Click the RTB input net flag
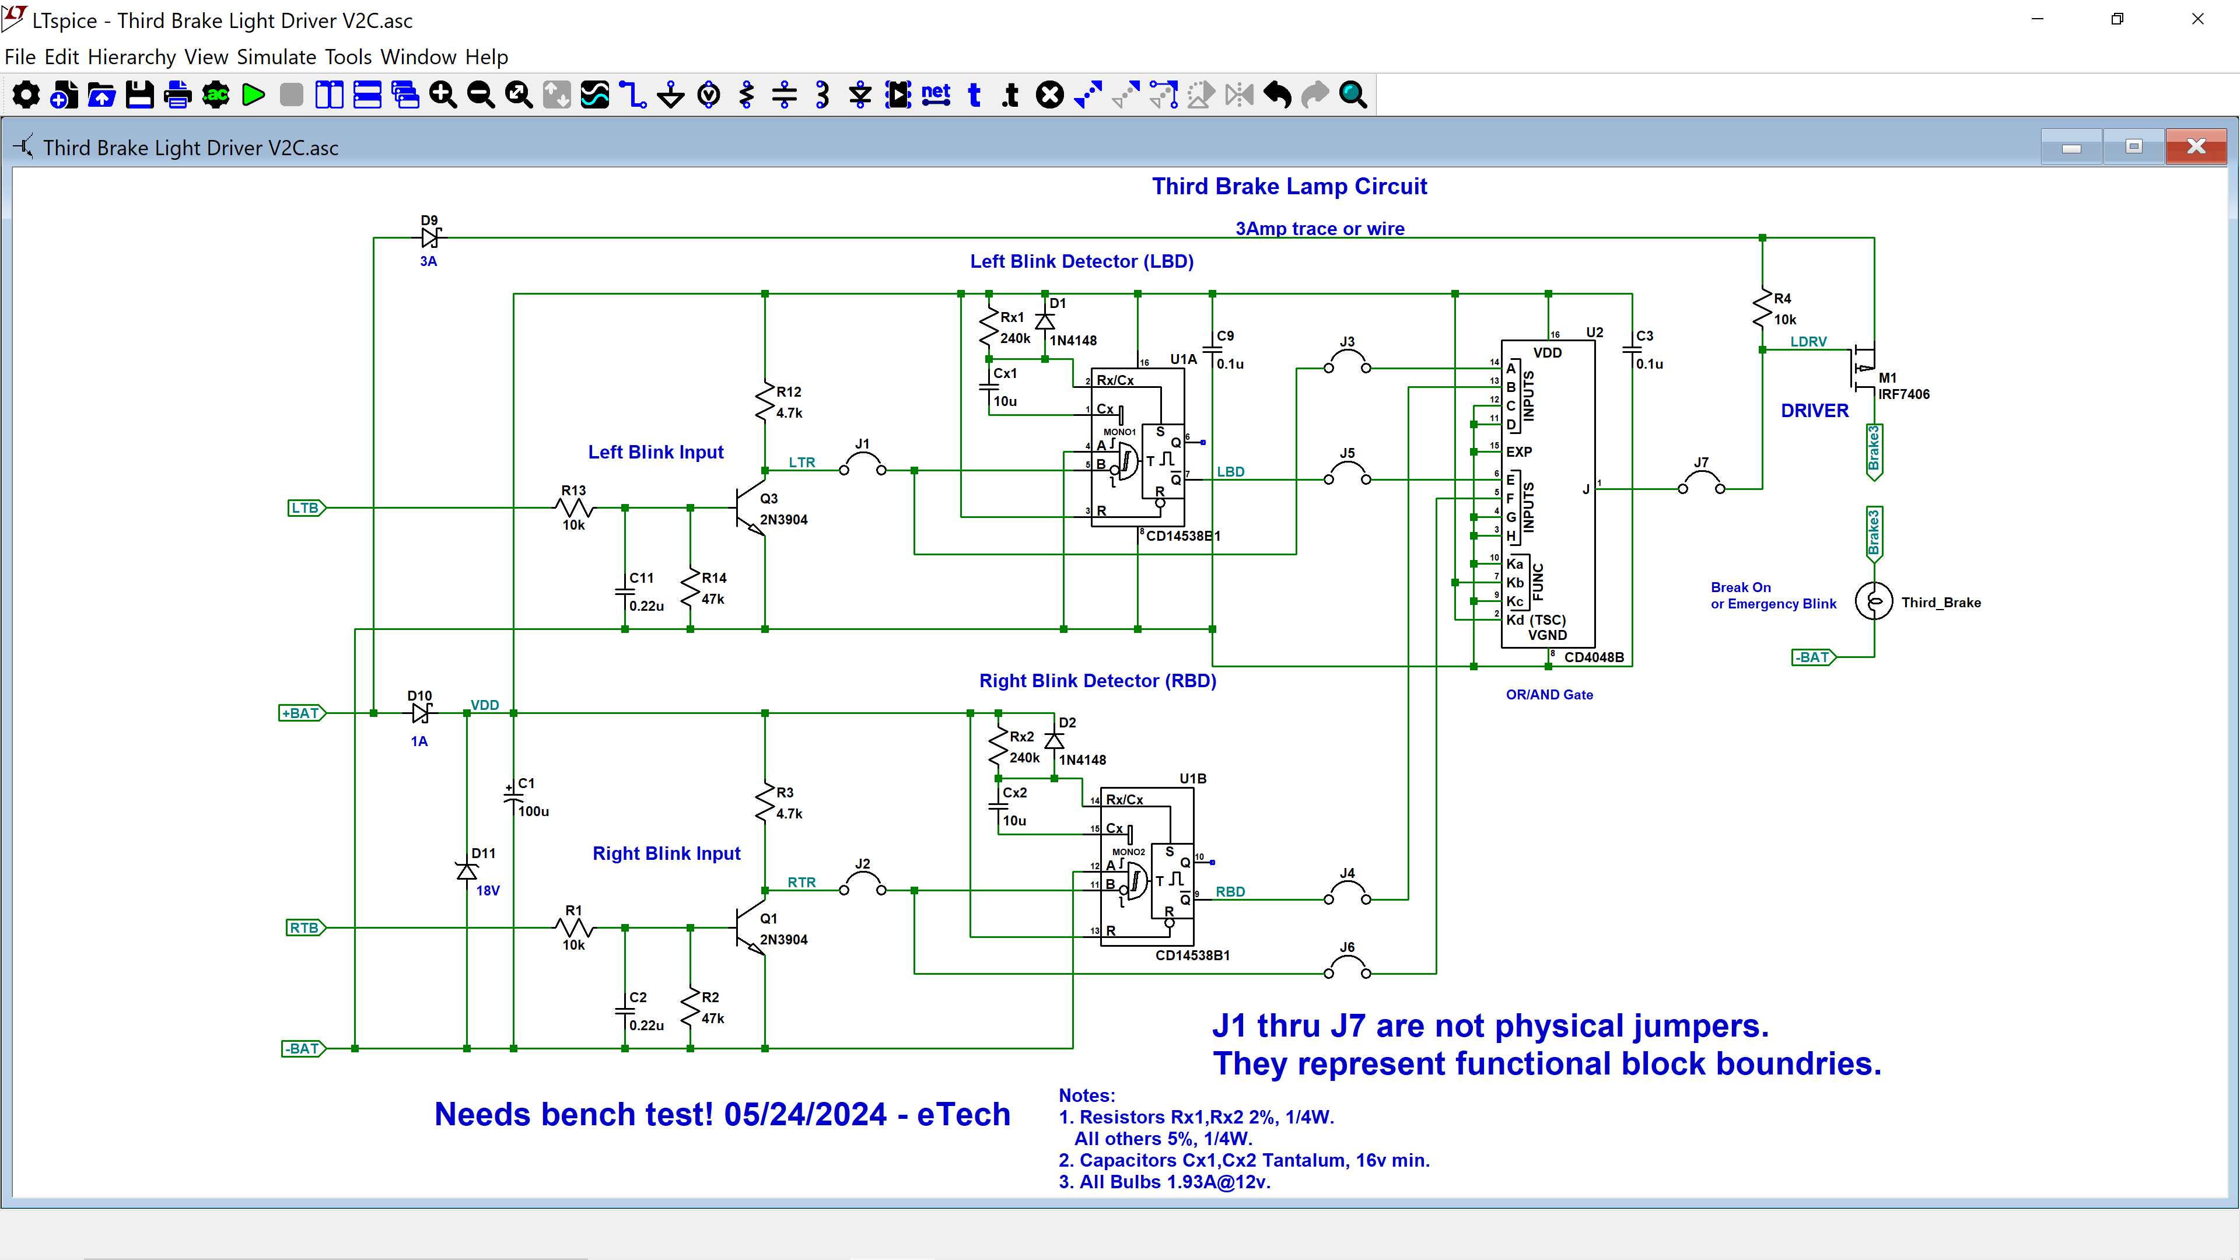2240x1260 pixels. point(306,928)
